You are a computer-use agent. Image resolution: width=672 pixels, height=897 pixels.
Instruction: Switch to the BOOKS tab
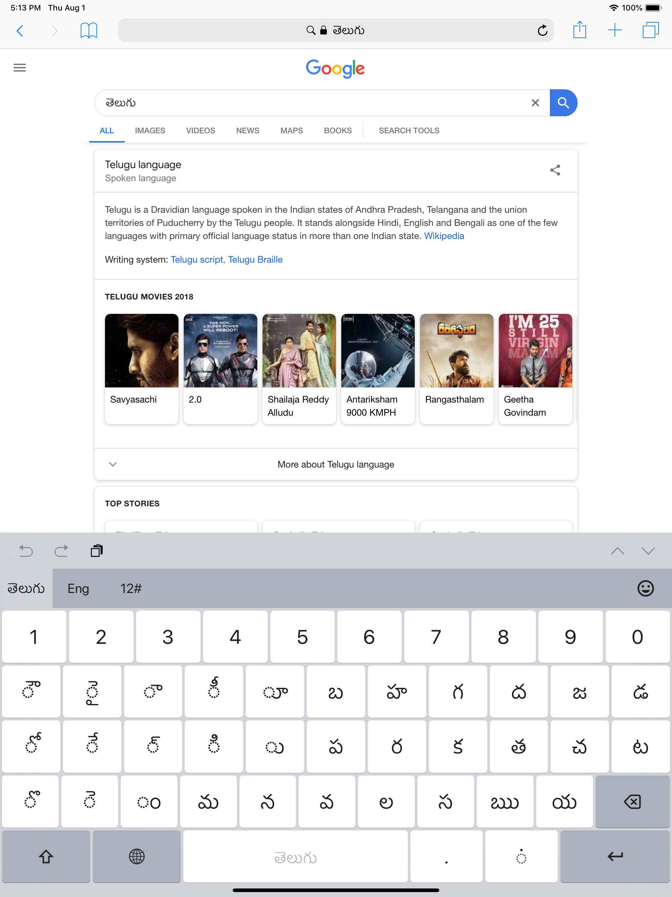(338, 131)
